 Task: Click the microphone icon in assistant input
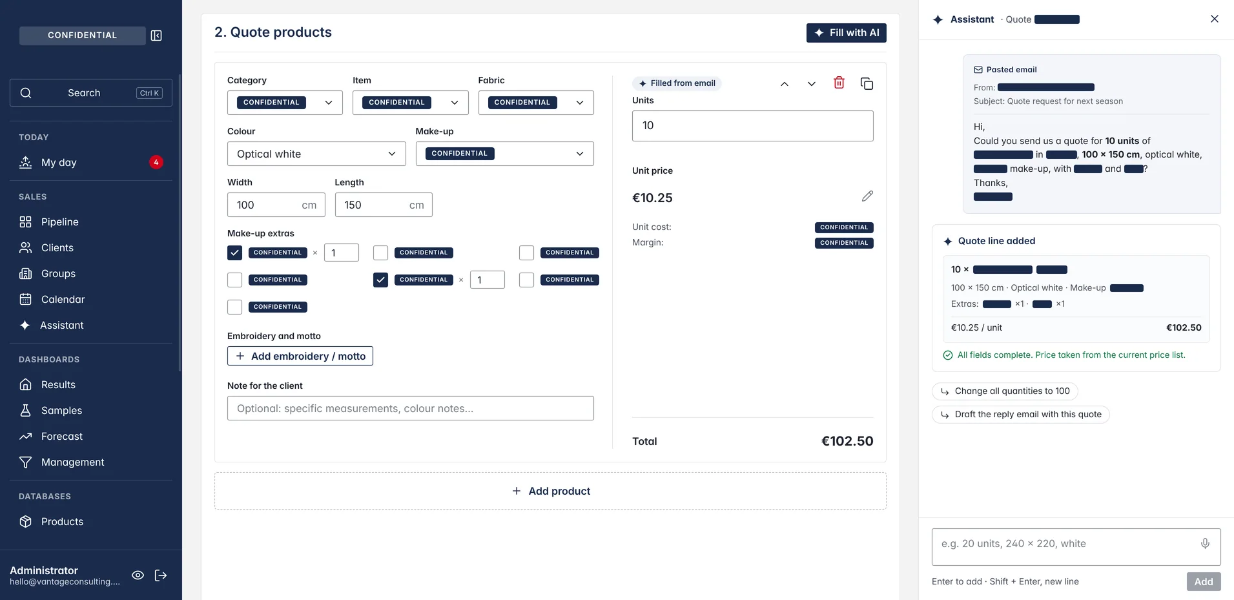pos(1204,544)
